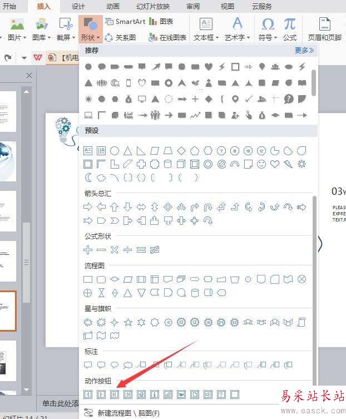Close the slide thumbnail pane
This screenshot has width=346, height=419.
coord(29,76)
